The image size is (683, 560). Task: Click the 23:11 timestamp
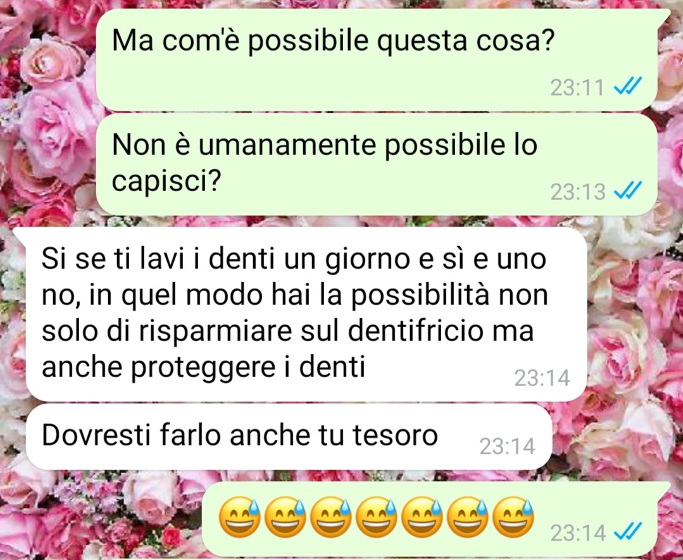pyautogui.click(x=577, y=87)
